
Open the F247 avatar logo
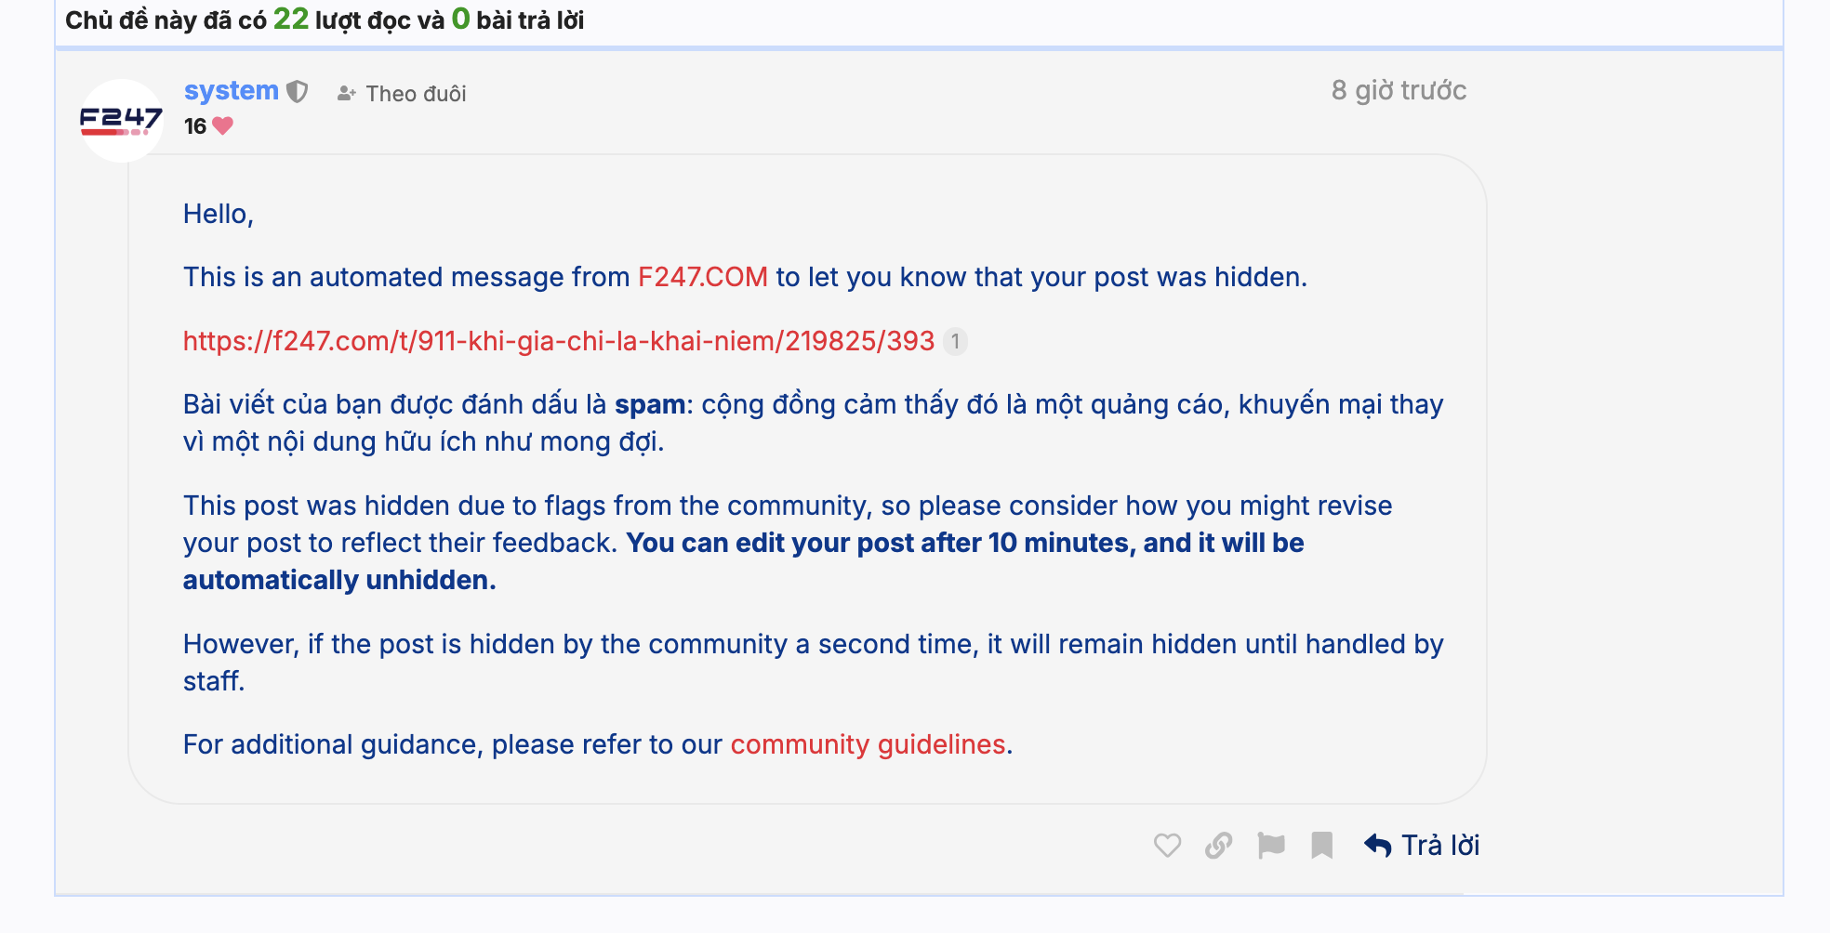[x=121, y=121]
